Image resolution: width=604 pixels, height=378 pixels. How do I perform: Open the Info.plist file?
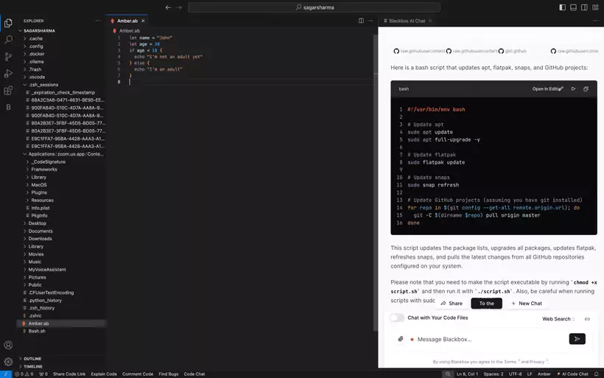pos(60,208)
